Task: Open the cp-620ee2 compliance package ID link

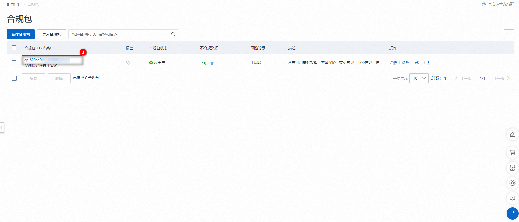Action: [x=47, y=60]
